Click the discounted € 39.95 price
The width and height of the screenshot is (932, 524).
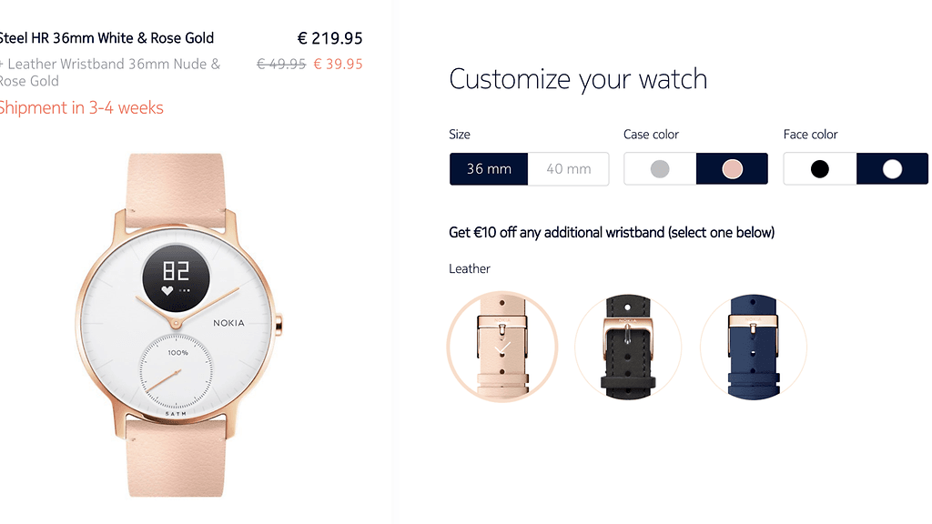pos(338,65)
